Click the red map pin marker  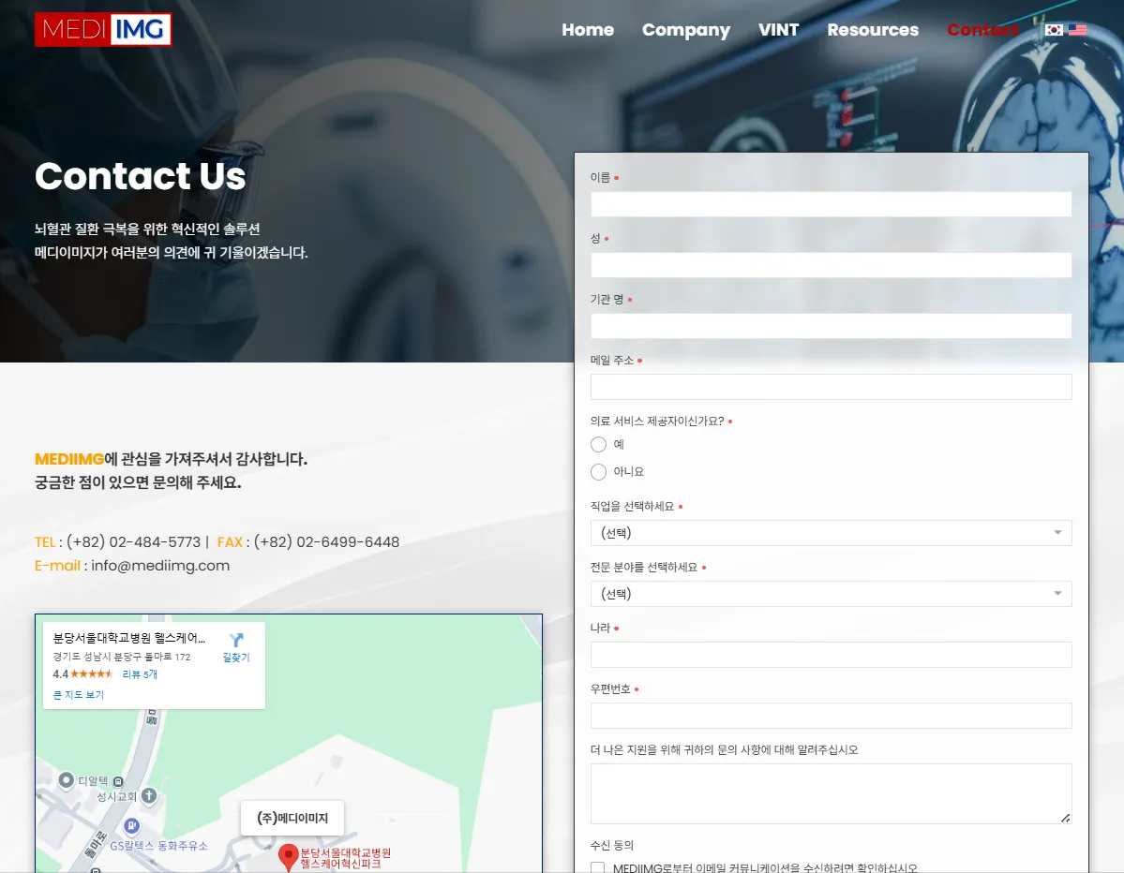288,856
